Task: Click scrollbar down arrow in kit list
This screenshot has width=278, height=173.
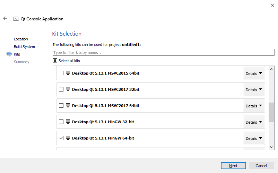Action: pos(271,147)
